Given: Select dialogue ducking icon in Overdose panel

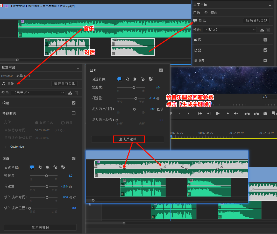Looking at the screenshot, I should click(32, 167).
